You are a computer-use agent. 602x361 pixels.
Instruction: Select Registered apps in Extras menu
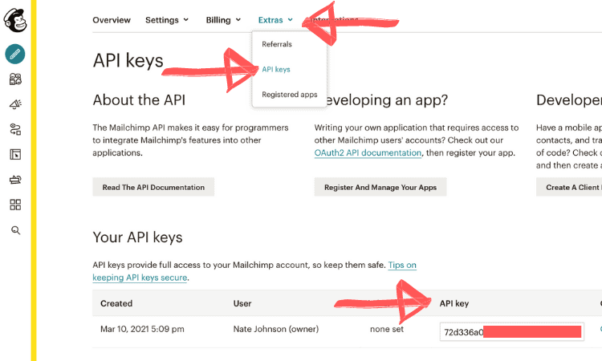(x=290, y=95)
